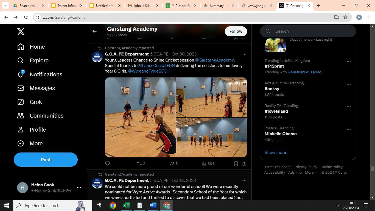Switch to the Summary browser tab
Image resolution: width=375 pixels, height=211 pixels.
pyautogui.click(x=219, y=5)
